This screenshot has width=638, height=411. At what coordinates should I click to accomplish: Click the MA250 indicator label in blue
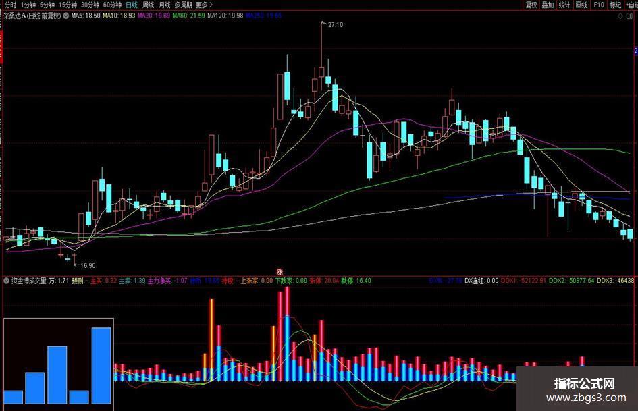point(264,16)
